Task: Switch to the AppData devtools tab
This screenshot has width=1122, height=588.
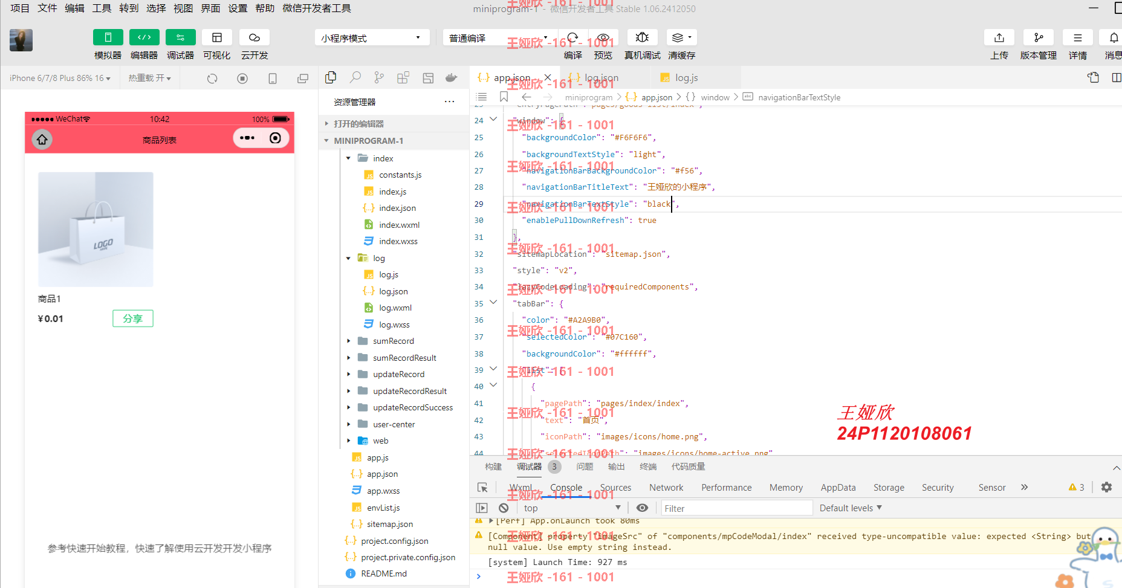Action: click(838, 488)
